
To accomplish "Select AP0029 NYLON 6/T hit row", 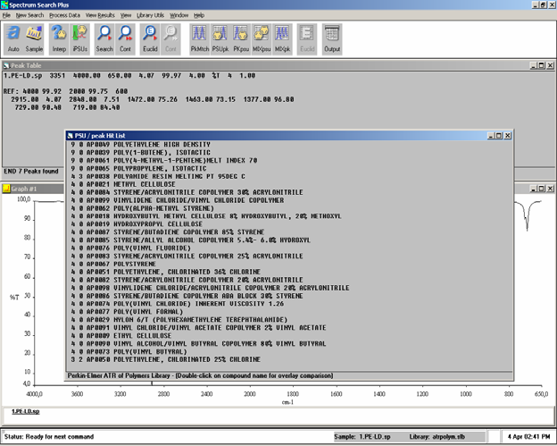I will pos(179,320).
